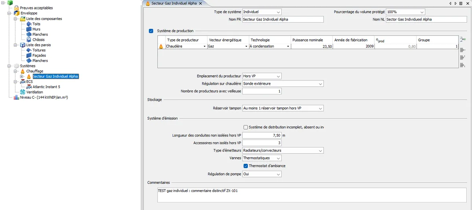
Task: Click the ECS tap icon
Action: click(22, 82)
